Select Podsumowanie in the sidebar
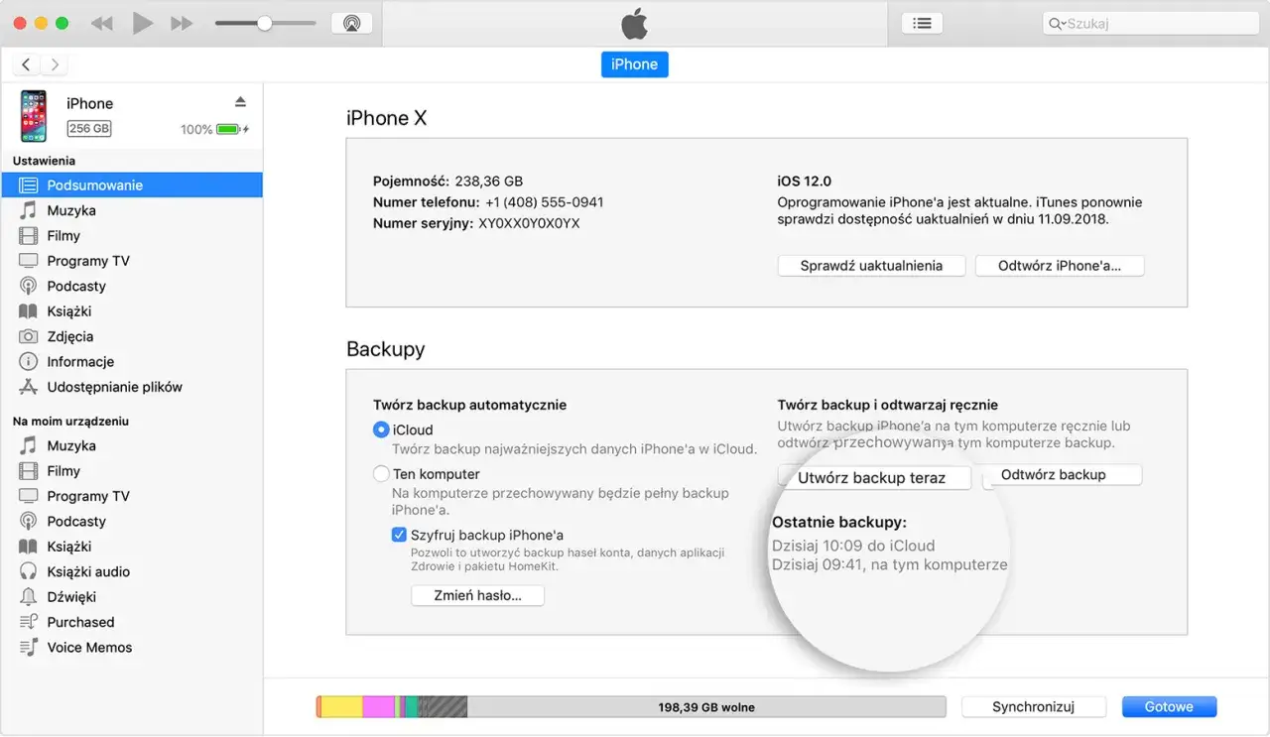Viewport: 1270px width, 737px height. [x=95, y=184]
